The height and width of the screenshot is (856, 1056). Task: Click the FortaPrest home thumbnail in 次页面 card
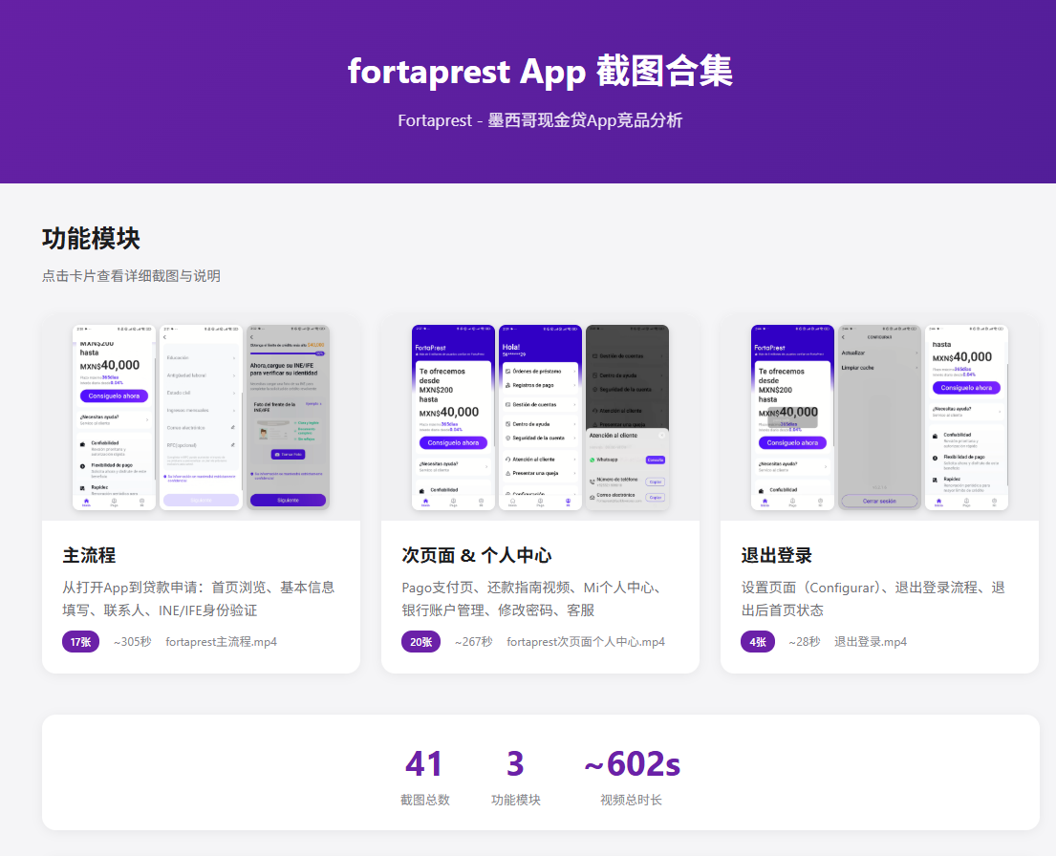(453, 417)
